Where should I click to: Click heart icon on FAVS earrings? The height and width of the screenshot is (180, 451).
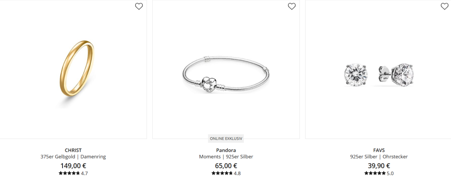coord(444,6)
